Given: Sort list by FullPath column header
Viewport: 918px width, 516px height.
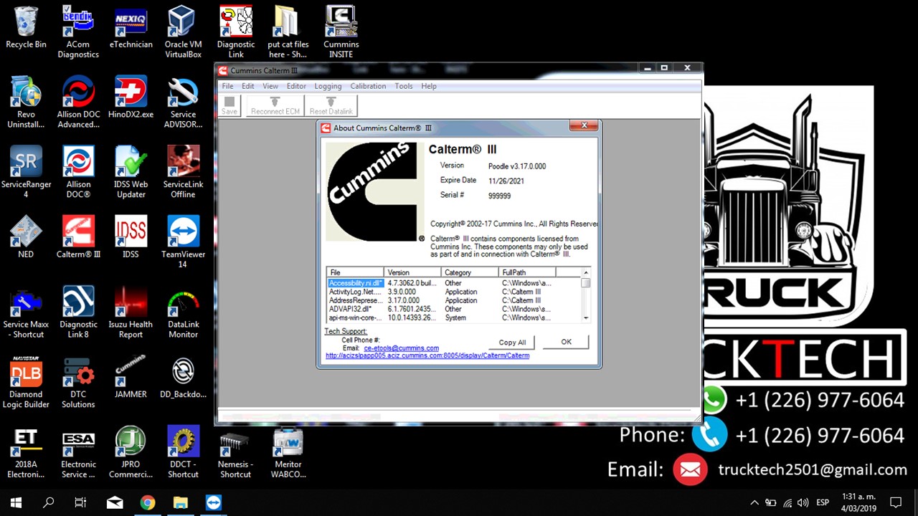Looking at the screenshot, I should coord(527,272).
